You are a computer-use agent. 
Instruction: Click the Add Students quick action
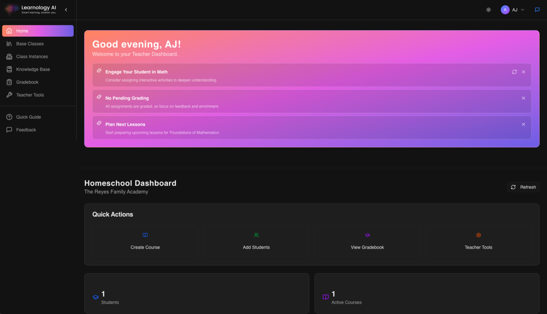256,241
